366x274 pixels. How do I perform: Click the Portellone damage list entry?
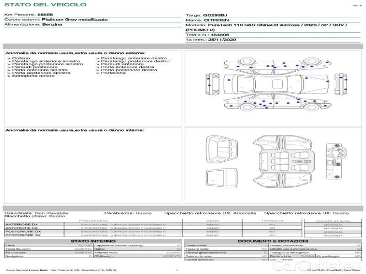[x=113, y=73]
